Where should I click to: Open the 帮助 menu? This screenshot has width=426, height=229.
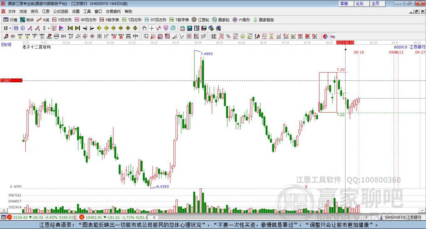point(128,11)
